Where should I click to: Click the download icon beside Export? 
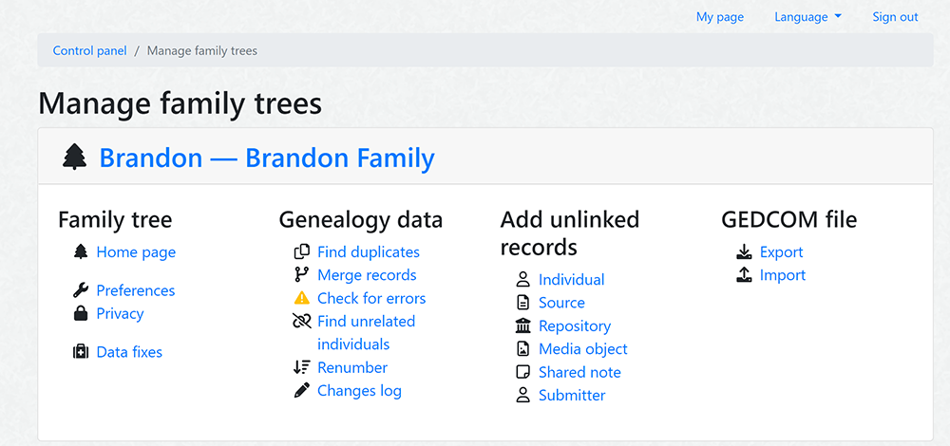pyautogui.click(x=744, y=251)
